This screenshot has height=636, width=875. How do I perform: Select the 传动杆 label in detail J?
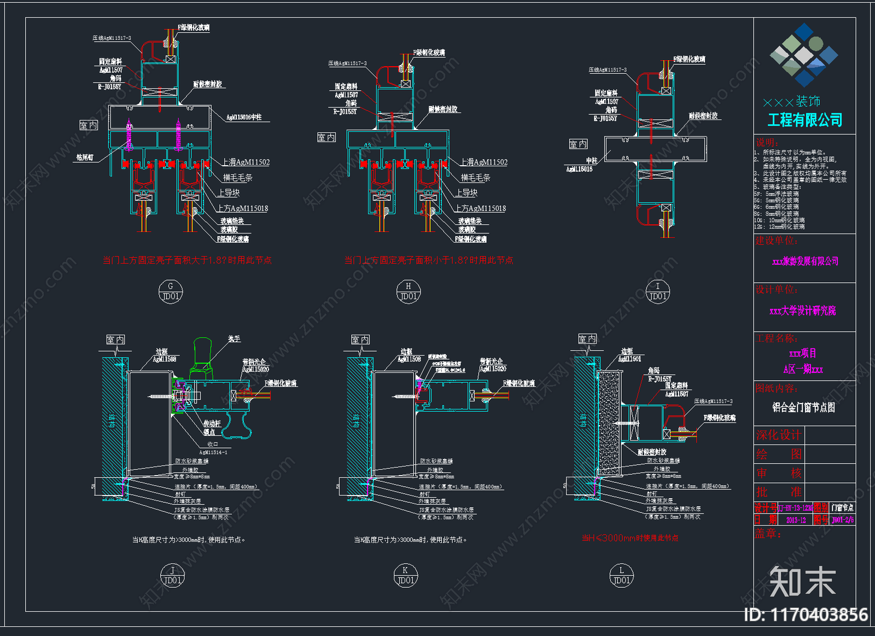[212, 423]
